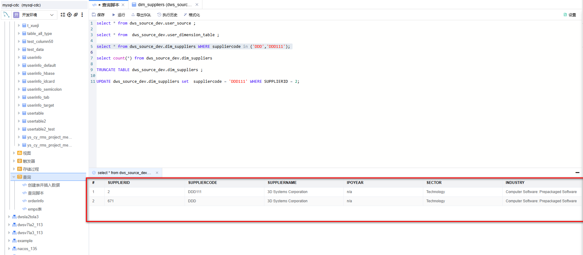
Task: Open 设置 settings at top right
Action: (570, 15)
